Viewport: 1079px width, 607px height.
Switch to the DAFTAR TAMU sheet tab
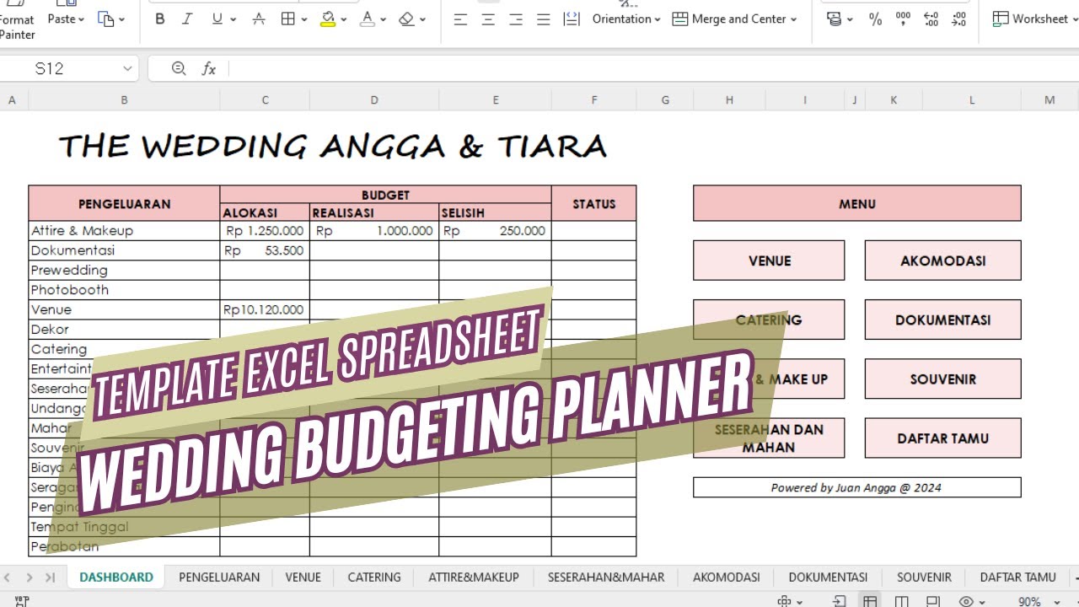[x=1017, y=577]
